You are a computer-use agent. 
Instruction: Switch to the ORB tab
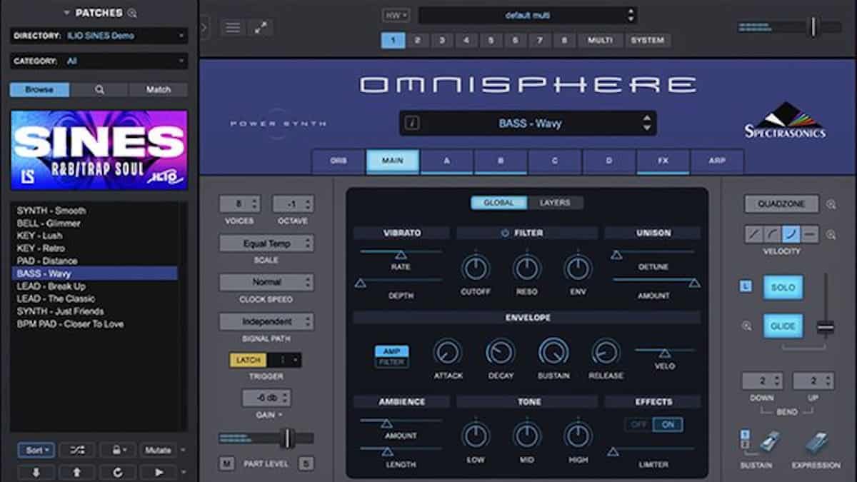pos(339,161)
